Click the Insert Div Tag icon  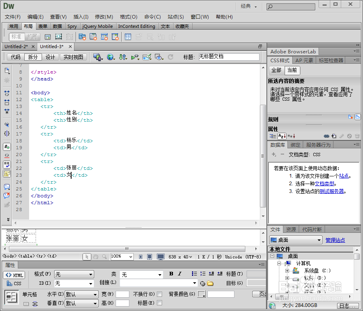point(48,36)
